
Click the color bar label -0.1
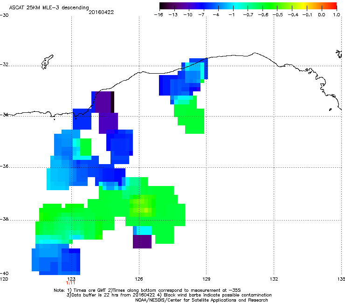pyautogui.click(x=307, y=15)
